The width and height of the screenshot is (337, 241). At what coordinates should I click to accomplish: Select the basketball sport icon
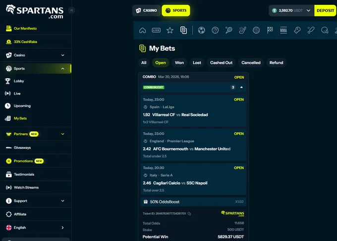point(215,30)
